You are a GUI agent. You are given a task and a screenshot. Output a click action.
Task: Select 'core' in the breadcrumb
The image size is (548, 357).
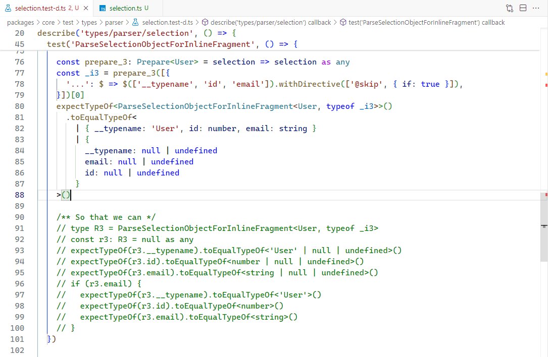click(x=48, y=22)
